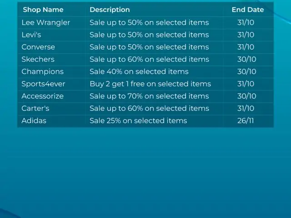Click the Shop Name column header
Viewport: 291px width, 218px height.
pos(43,10)
